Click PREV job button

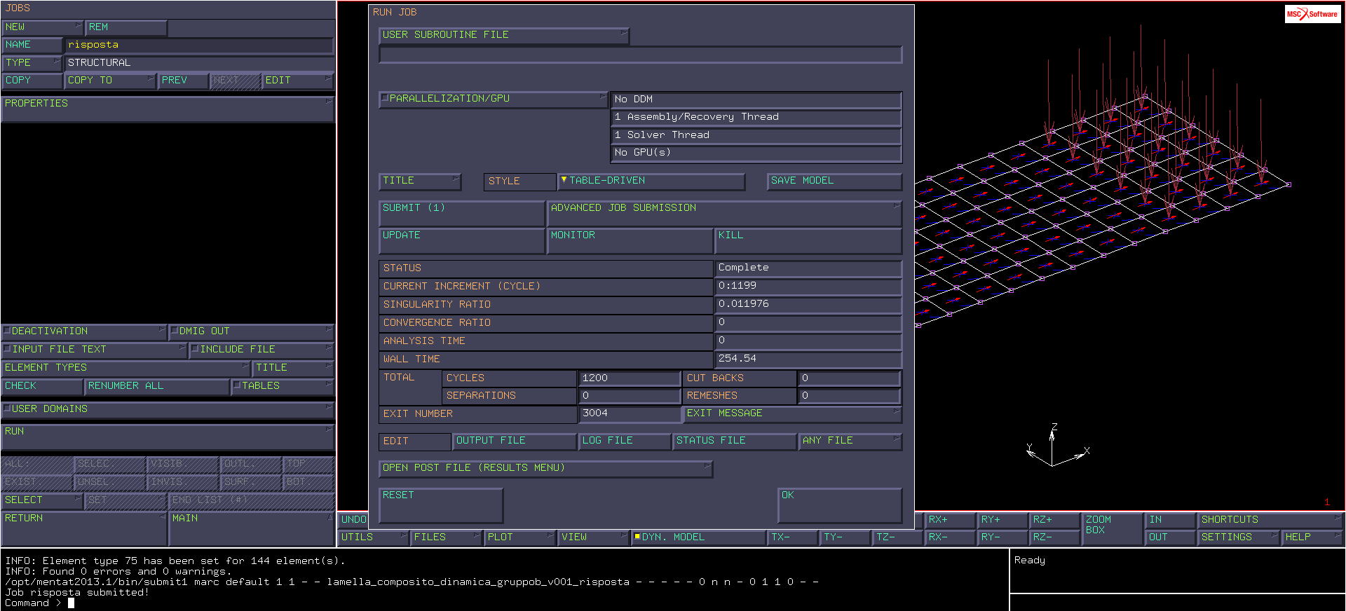click(x=183, y=81)
